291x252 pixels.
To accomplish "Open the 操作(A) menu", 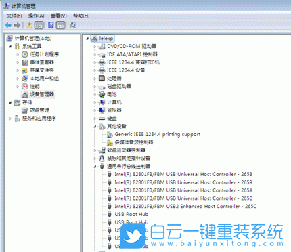I will click(x=36, y=16).
